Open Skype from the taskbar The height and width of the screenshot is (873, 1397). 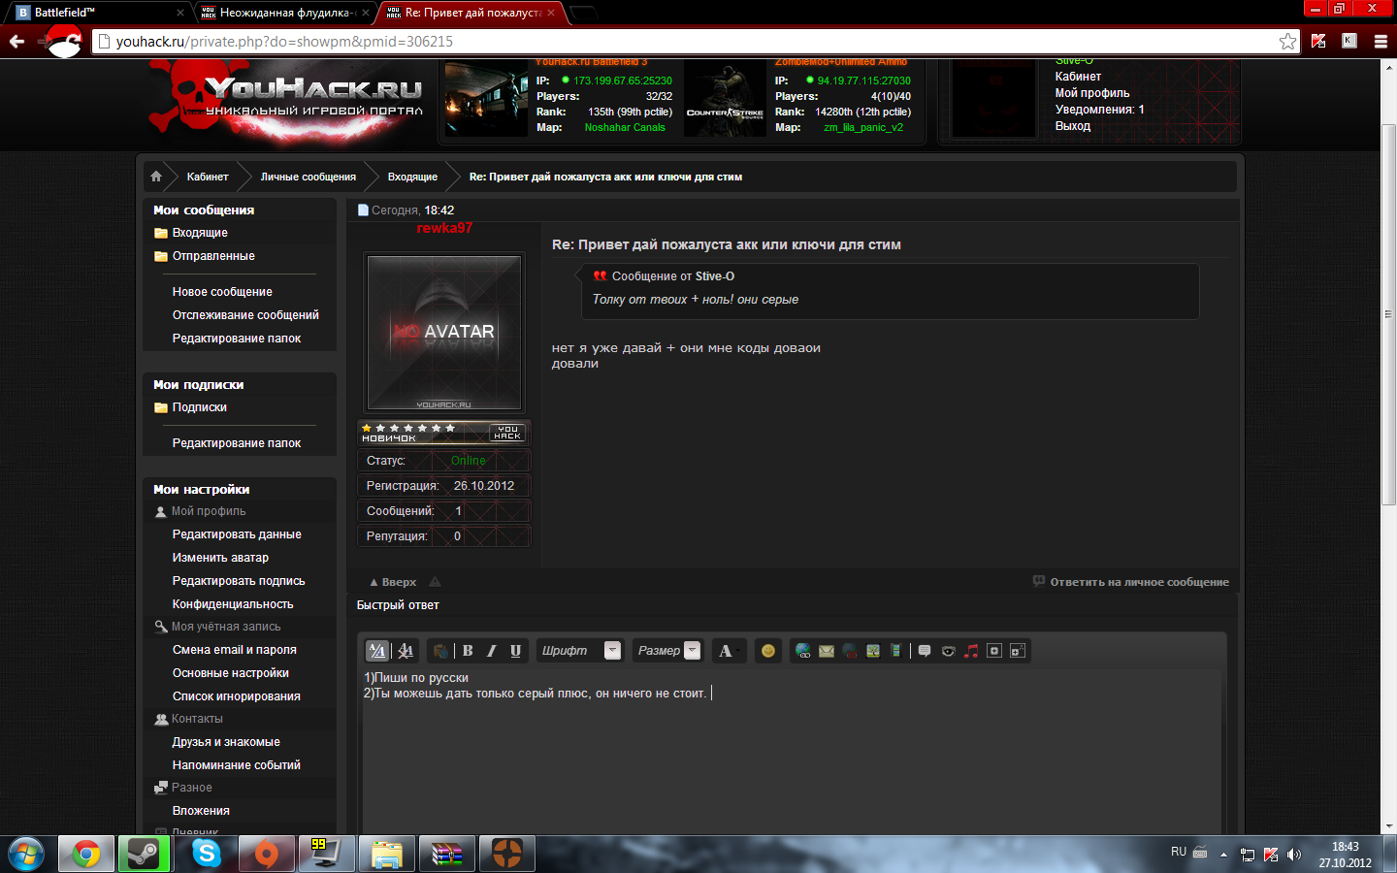pyautogui.click(x=207, y=854)
